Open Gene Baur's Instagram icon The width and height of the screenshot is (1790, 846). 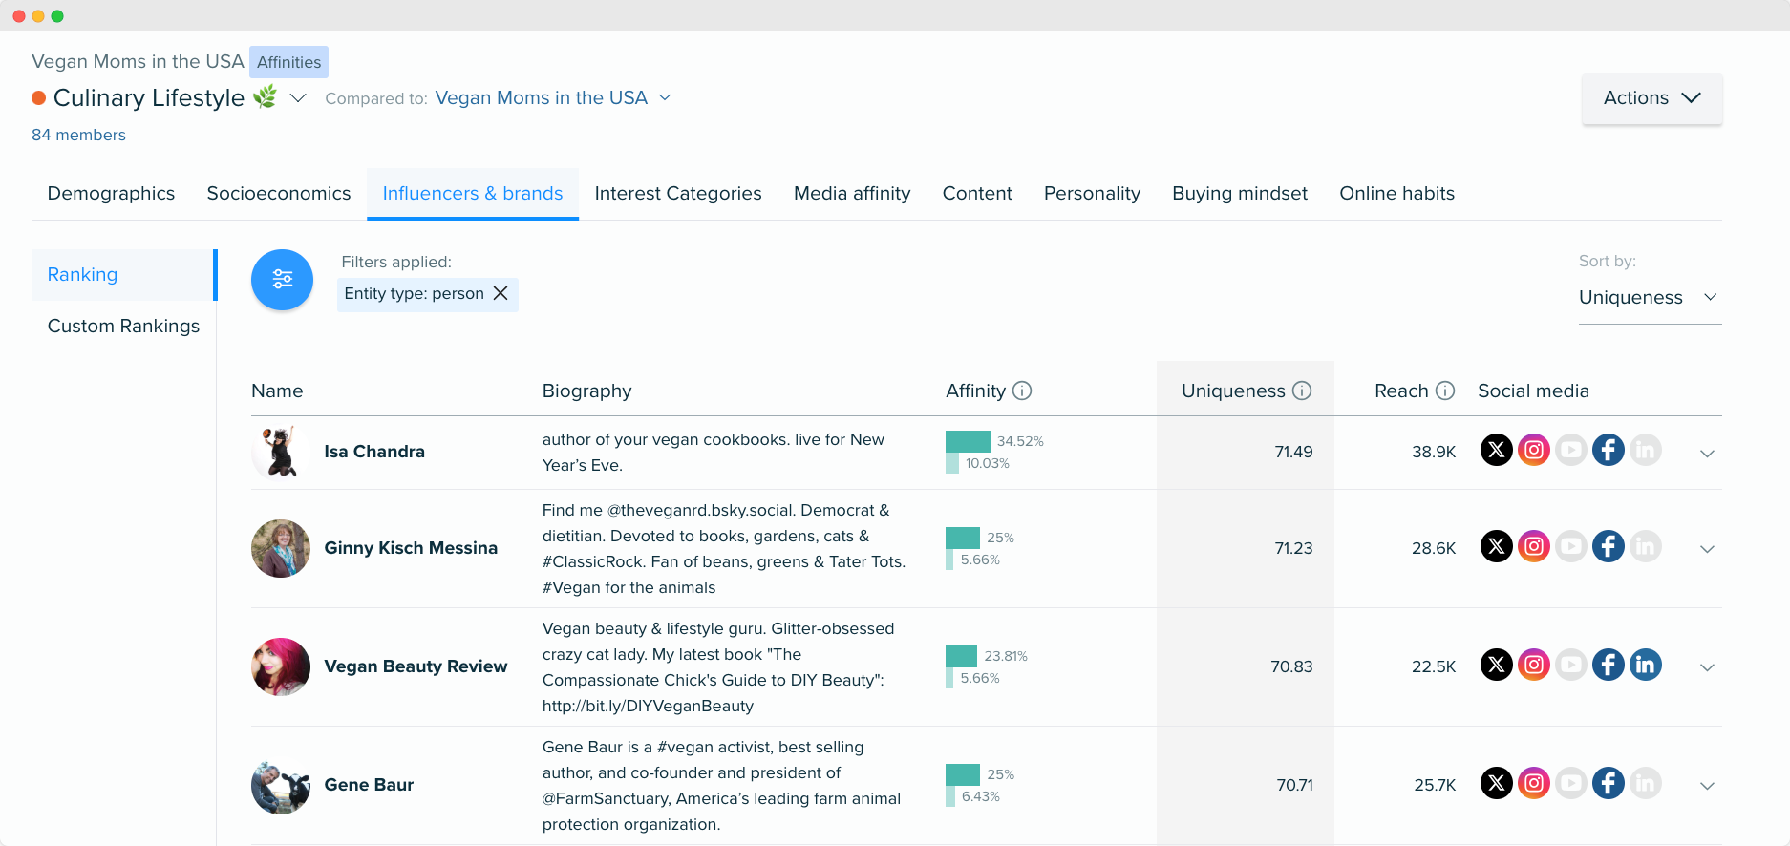[1534, 783]
